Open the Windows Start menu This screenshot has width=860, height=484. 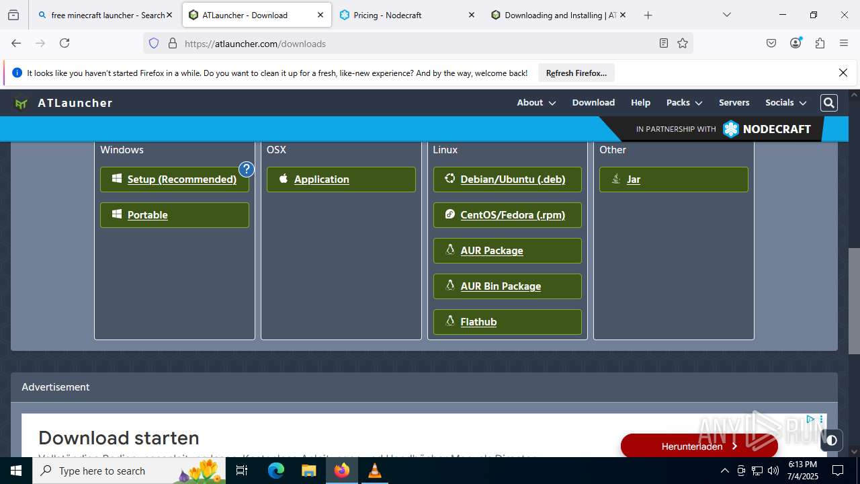pyautogui.click(x=16, y=471)
